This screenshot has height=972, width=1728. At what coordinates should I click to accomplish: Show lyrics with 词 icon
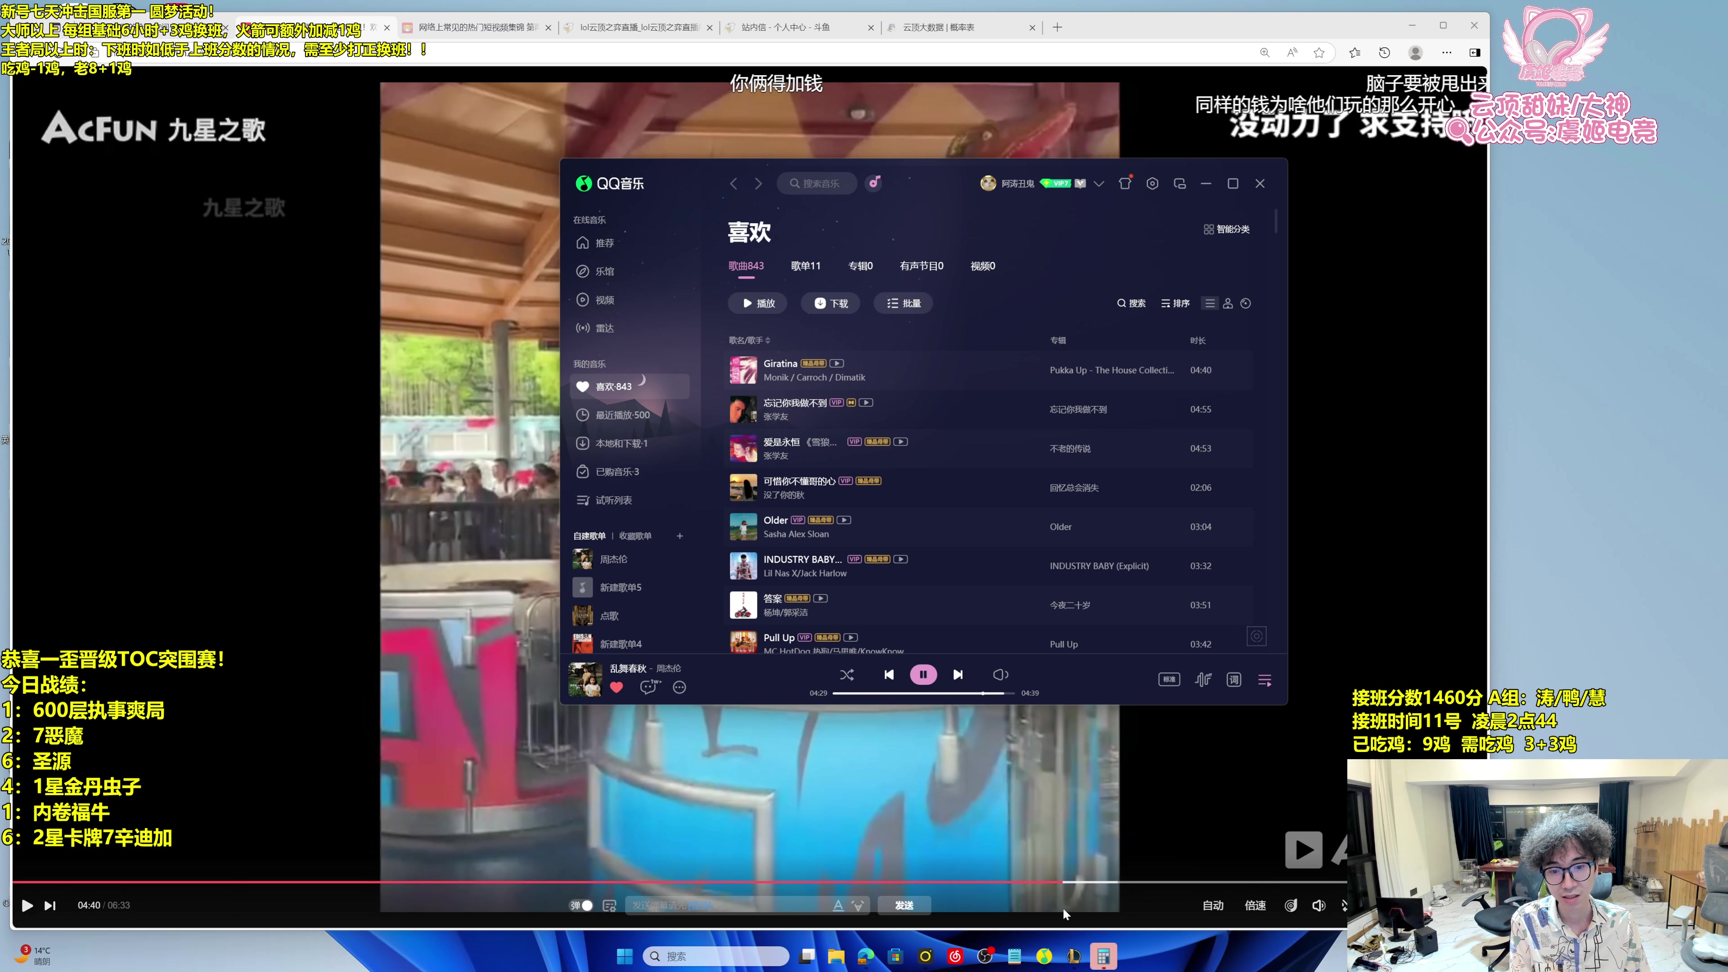(1233, 679)
